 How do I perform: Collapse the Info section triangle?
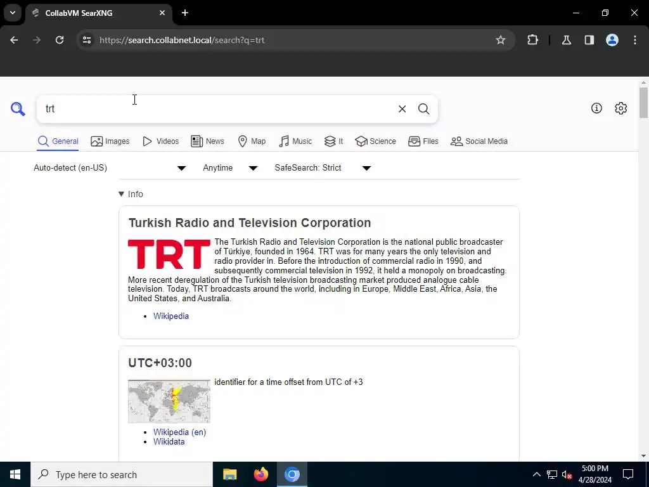121,194
